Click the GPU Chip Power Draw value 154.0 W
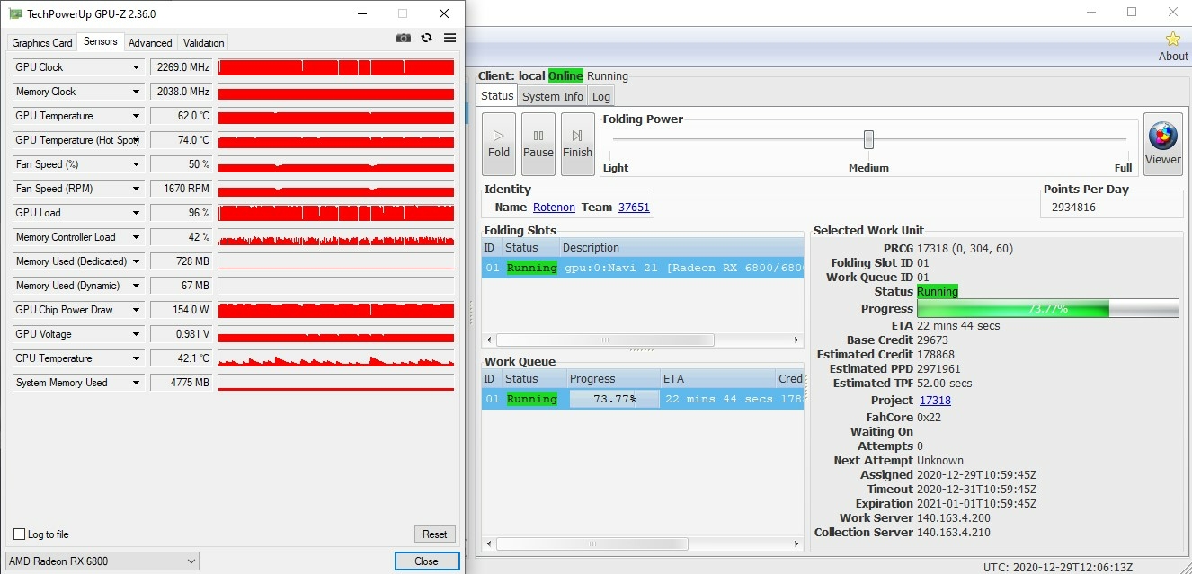 click(x=182, y=310)
